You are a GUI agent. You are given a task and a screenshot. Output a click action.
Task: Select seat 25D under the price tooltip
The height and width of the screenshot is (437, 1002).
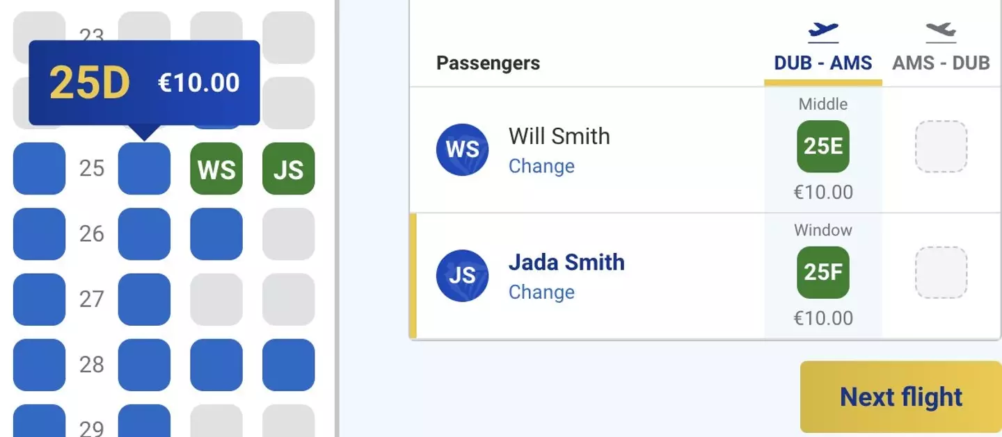pyautogui.click(x=144, y=169)
